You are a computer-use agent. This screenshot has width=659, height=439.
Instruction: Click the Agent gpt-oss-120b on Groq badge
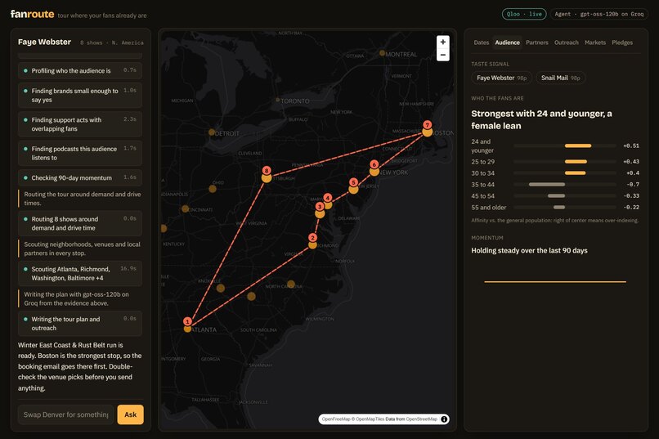[598, 14]
